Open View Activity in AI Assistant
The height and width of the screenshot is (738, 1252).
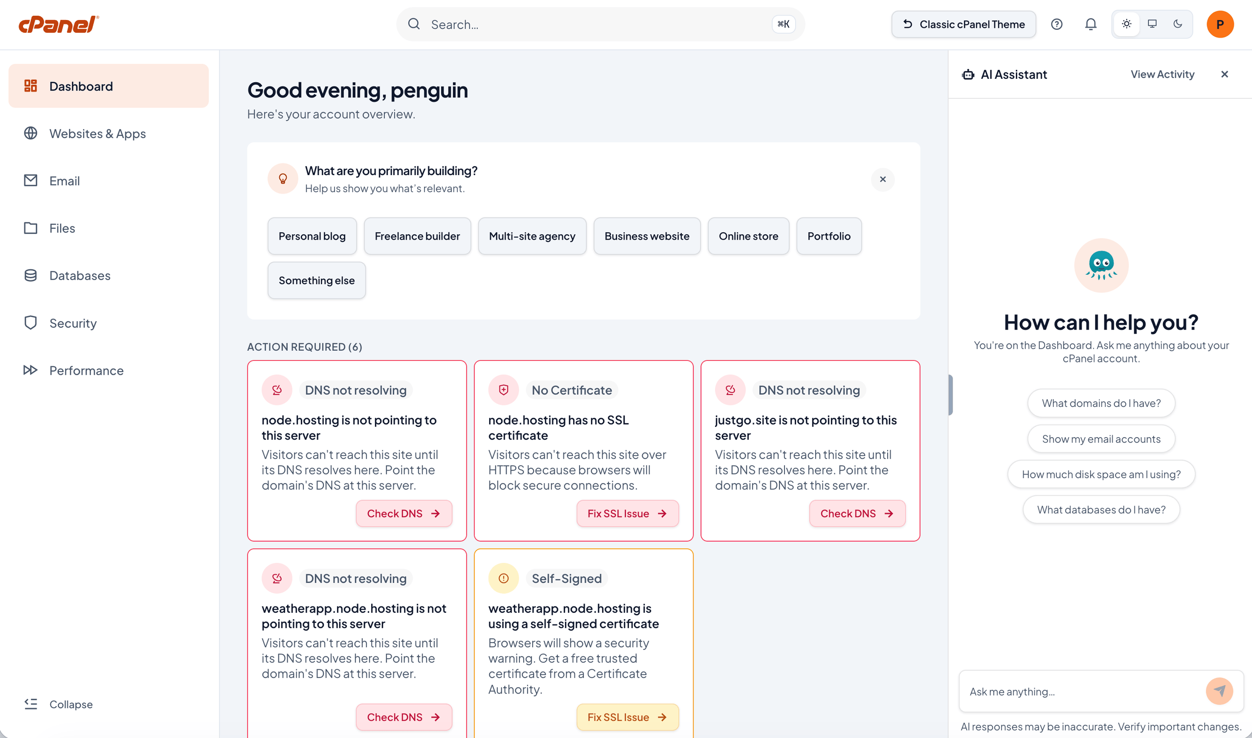[x=1162, y=74]
